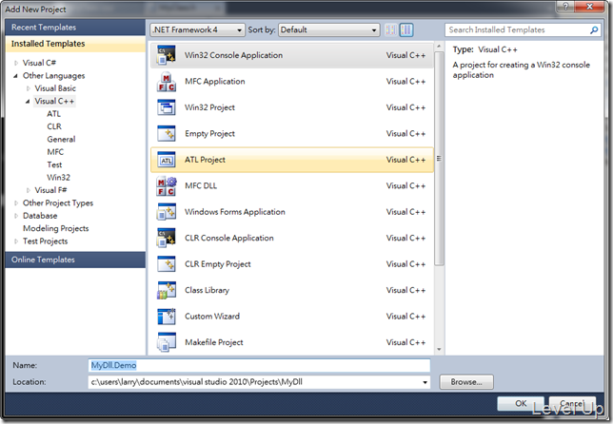Screen dimensions: 613x424
Task: Click the template list scroll-up arrow
Action: 439,47
